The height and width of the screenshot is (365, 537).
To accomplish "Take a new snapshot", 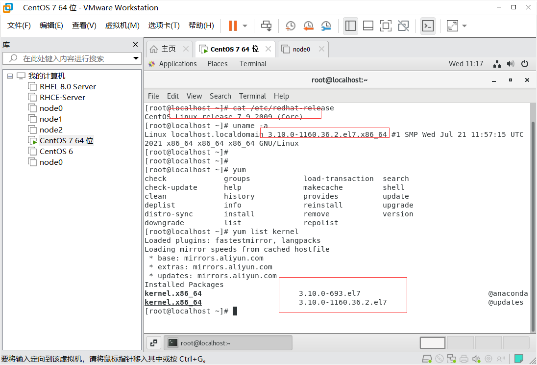I will point(291,26).
